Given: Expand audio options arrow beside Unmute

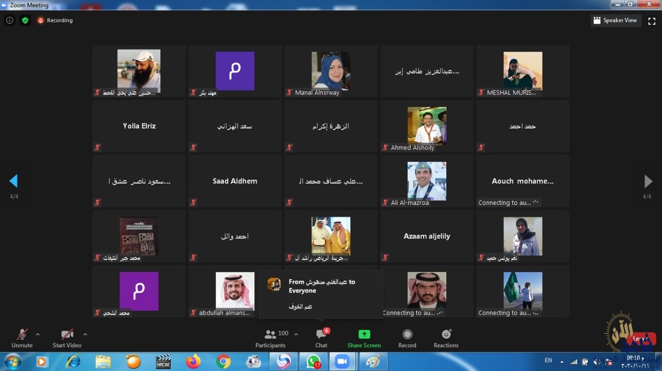Looking at the screenshot, I should [x=38, y=334].
